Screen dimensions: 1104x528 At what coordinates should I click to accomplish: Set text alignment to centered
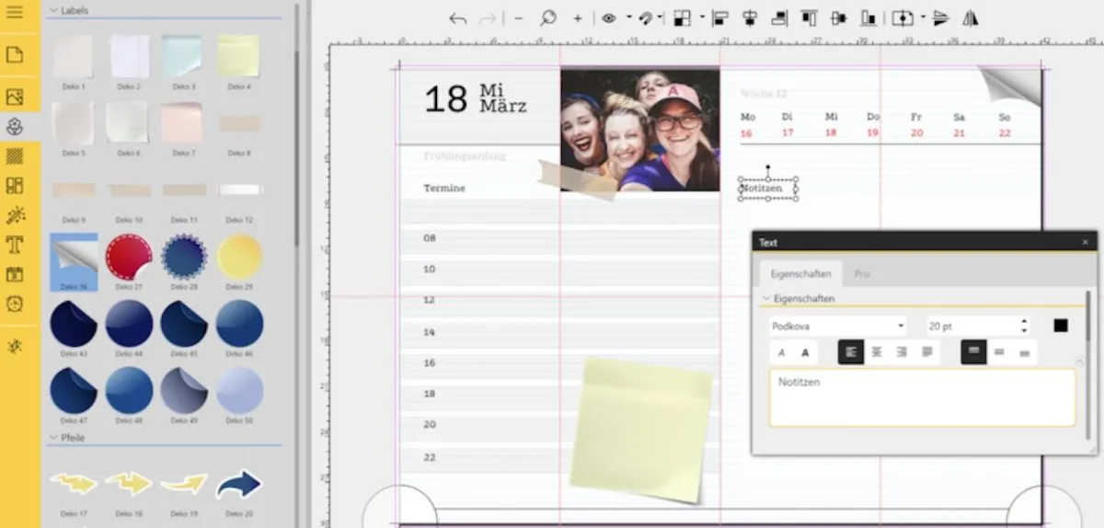[877, 352]
